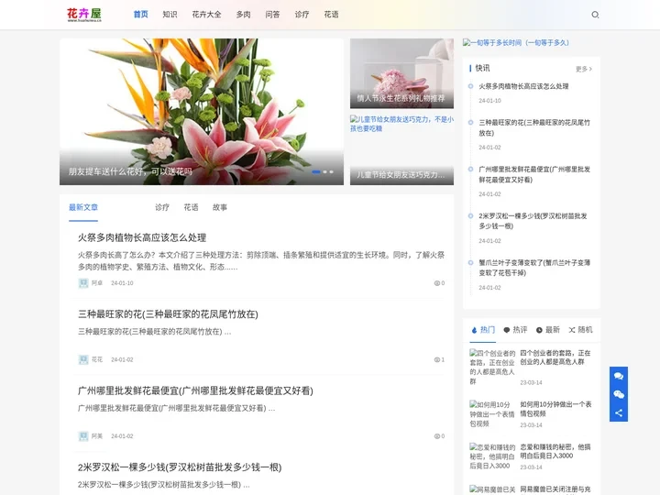660x495 pixels.
Task: Select 热评 sidebar tab
Action: click(515, 330)
